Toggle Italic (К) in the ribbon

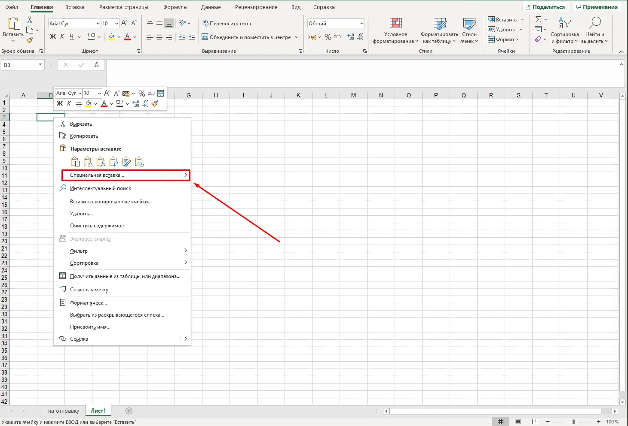pos(62,37)
